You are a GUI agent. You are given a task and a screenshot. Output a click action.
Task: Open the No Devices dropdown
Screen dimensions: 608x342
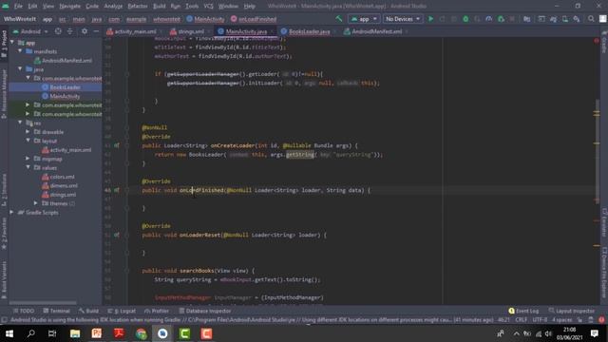point(403,19)
